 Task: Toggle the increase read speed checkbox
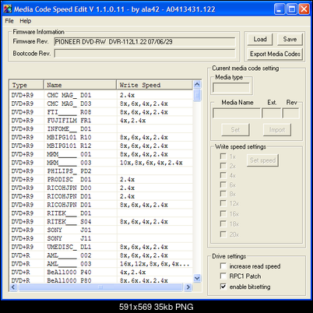223,266
